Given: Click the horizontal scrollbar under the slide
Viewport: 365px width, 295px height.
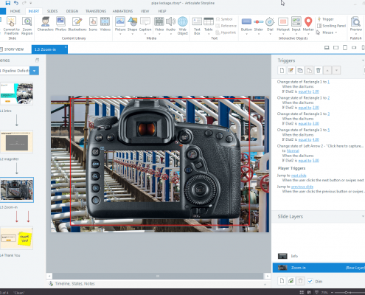Looking at the screenshot, I should click(158, 276).
